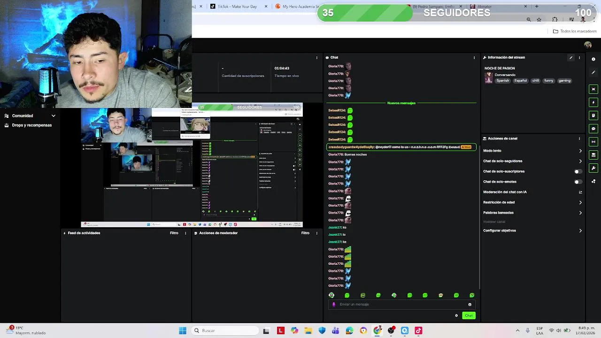601x338 pixels.
Task: Open Todos los marcadores bookmarks folder
Action: 575,31
